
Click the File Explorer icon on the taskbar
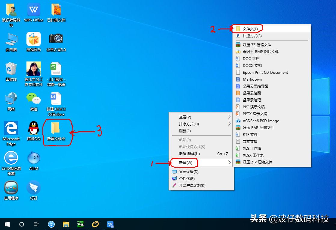(66, 224)
